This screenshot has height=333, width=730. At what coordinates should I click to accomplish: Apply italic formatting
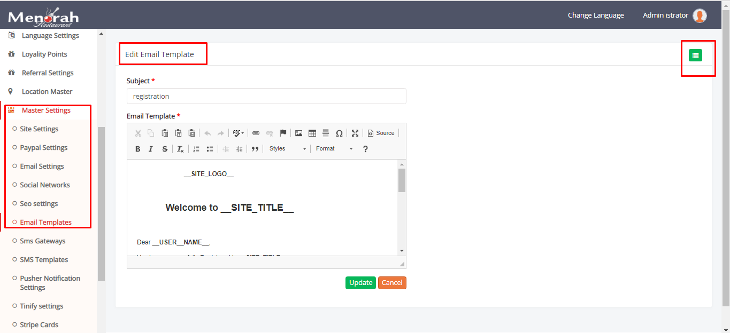150,149
